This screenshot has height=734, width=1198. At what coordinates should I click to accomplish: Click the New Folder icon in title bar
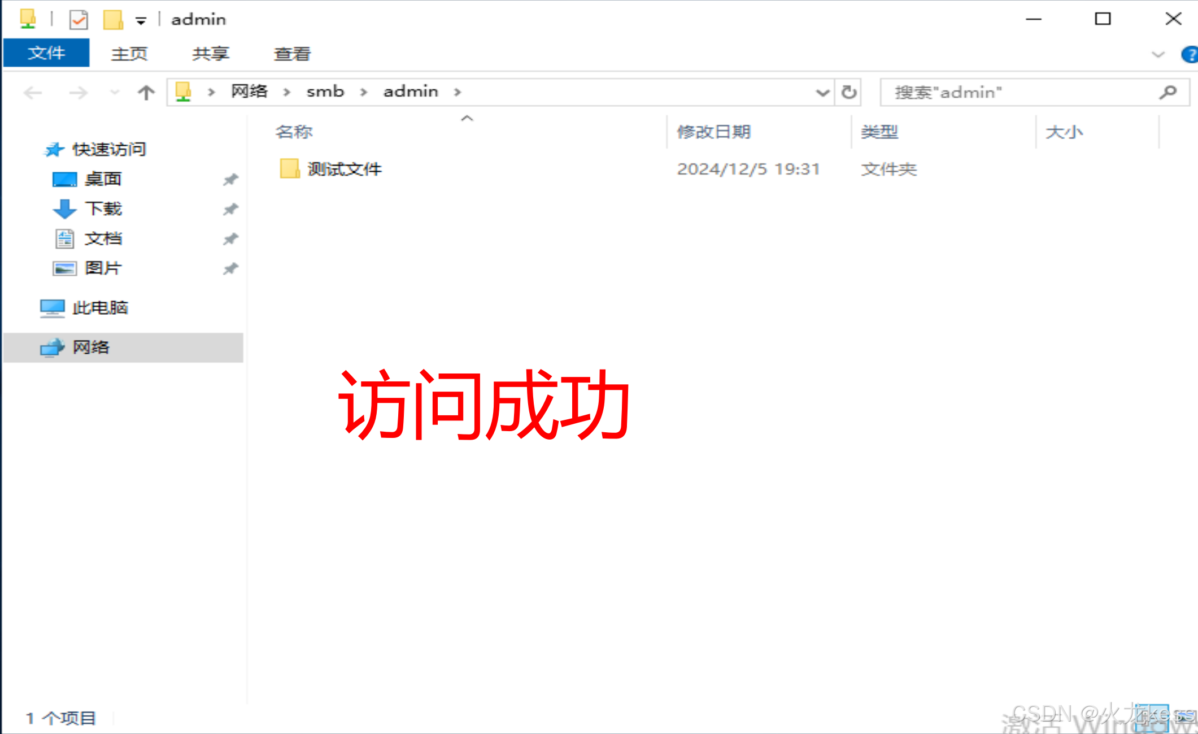point(113,20)
